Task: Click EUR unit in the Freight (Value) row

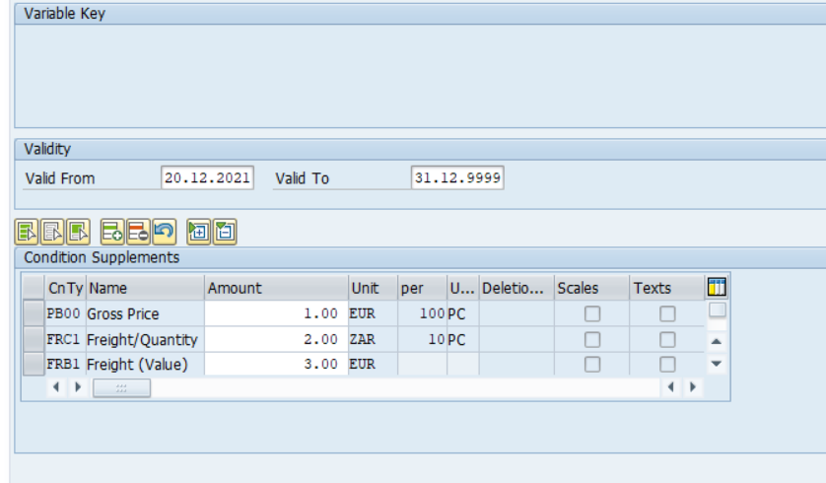Action: click(373, 364)
